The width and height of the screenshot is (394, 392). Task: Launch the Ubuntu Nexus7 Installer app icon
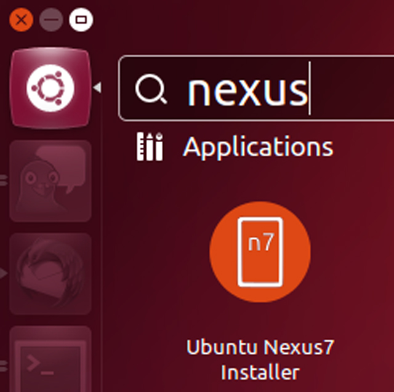pyautogui.click(x=260, y=252)
